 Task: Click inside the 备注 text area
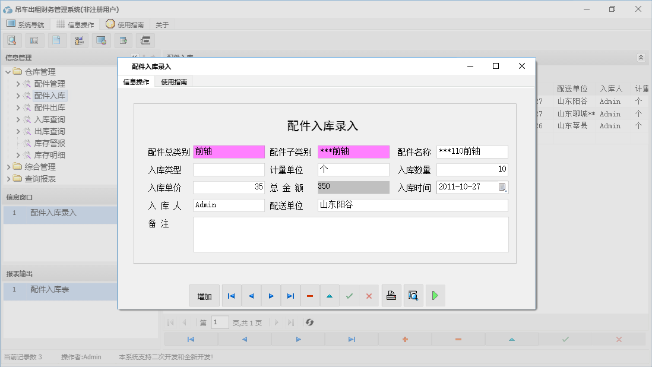[350, 233]
